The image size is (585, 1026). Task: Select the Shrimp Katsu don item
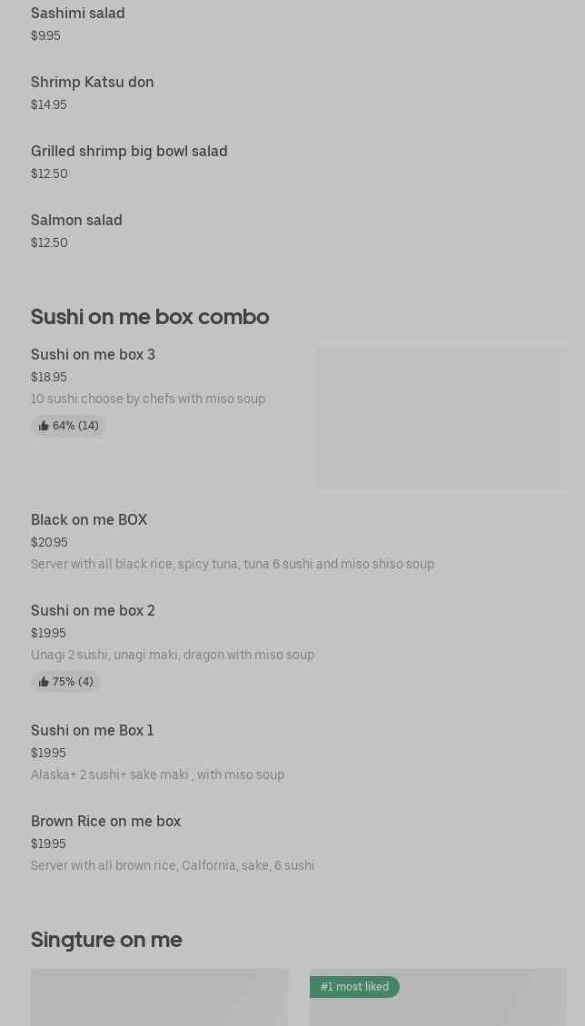click(93, 83)
